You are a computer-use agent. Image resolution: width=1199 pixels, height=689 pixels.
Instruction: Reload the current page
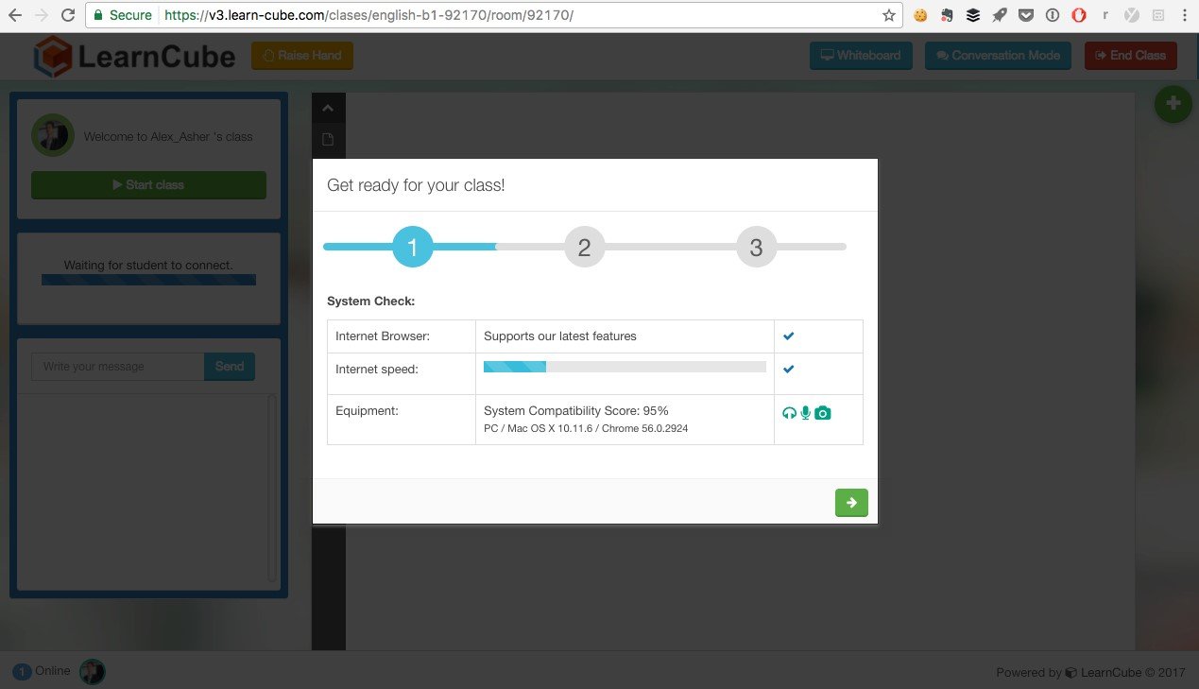coord(67,15)
